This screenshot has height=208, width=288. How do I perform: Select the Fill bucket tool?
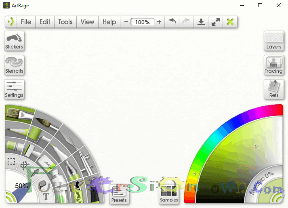click(42, 184)
